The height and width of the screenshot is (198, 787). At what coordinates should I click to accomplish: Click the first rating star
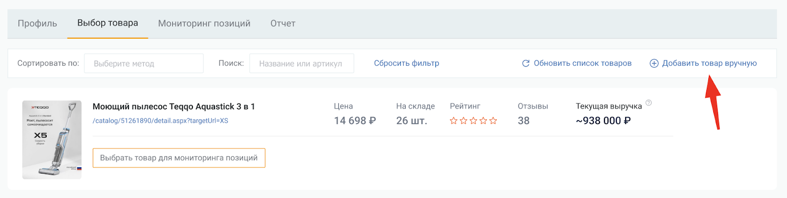(454, 121)
